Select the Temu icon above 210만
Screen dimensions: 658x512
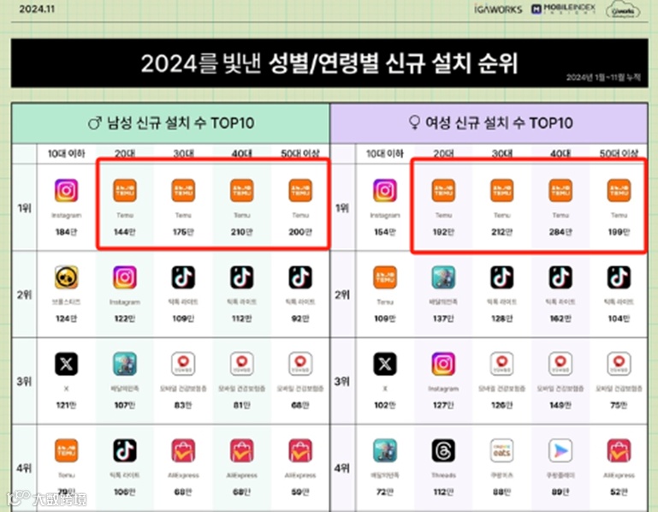pos(241,191)
